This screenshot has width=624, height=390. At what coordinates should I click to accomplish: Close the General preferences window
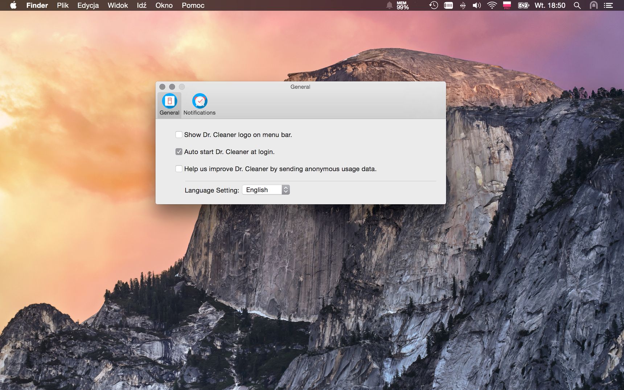click(x=162, y=87)
